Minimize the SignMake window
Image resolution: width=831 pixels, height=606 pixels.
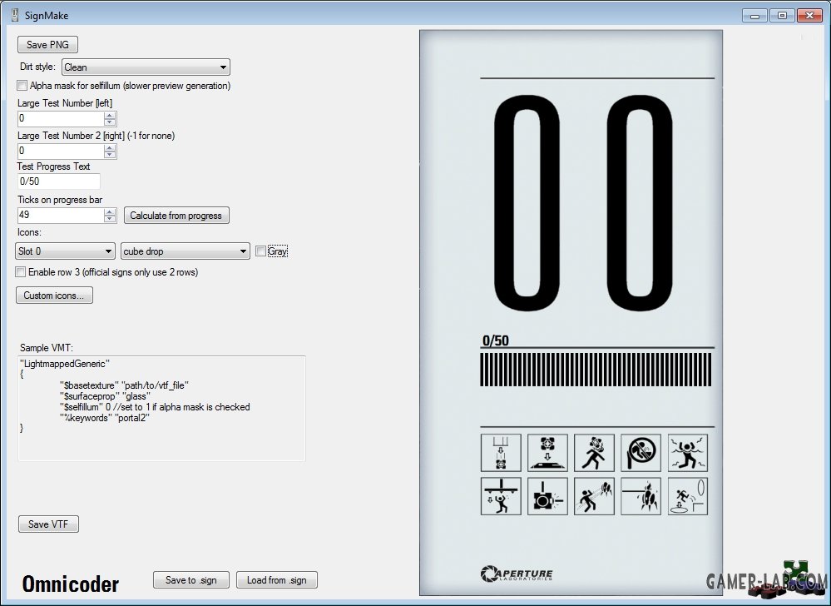coord(755,15)
